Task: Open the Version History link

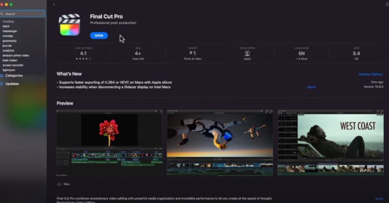Action: click(x=371, y=74)
